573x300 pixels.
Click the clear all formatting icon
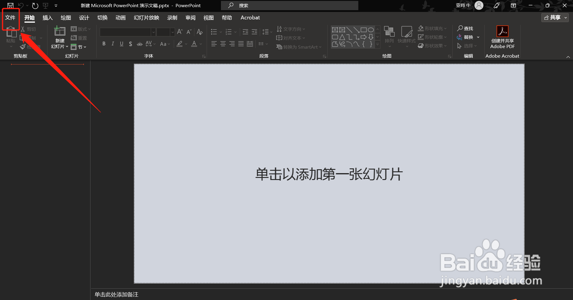click(x=200, y=32)
